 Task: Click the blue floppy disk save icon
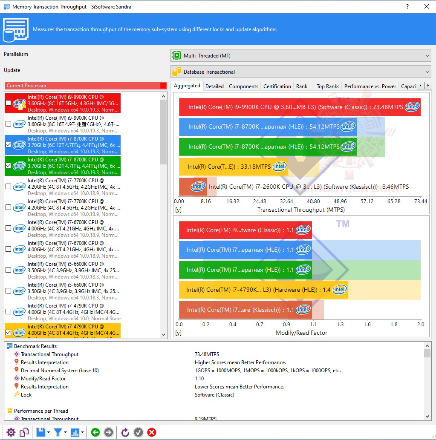point(41,432)
